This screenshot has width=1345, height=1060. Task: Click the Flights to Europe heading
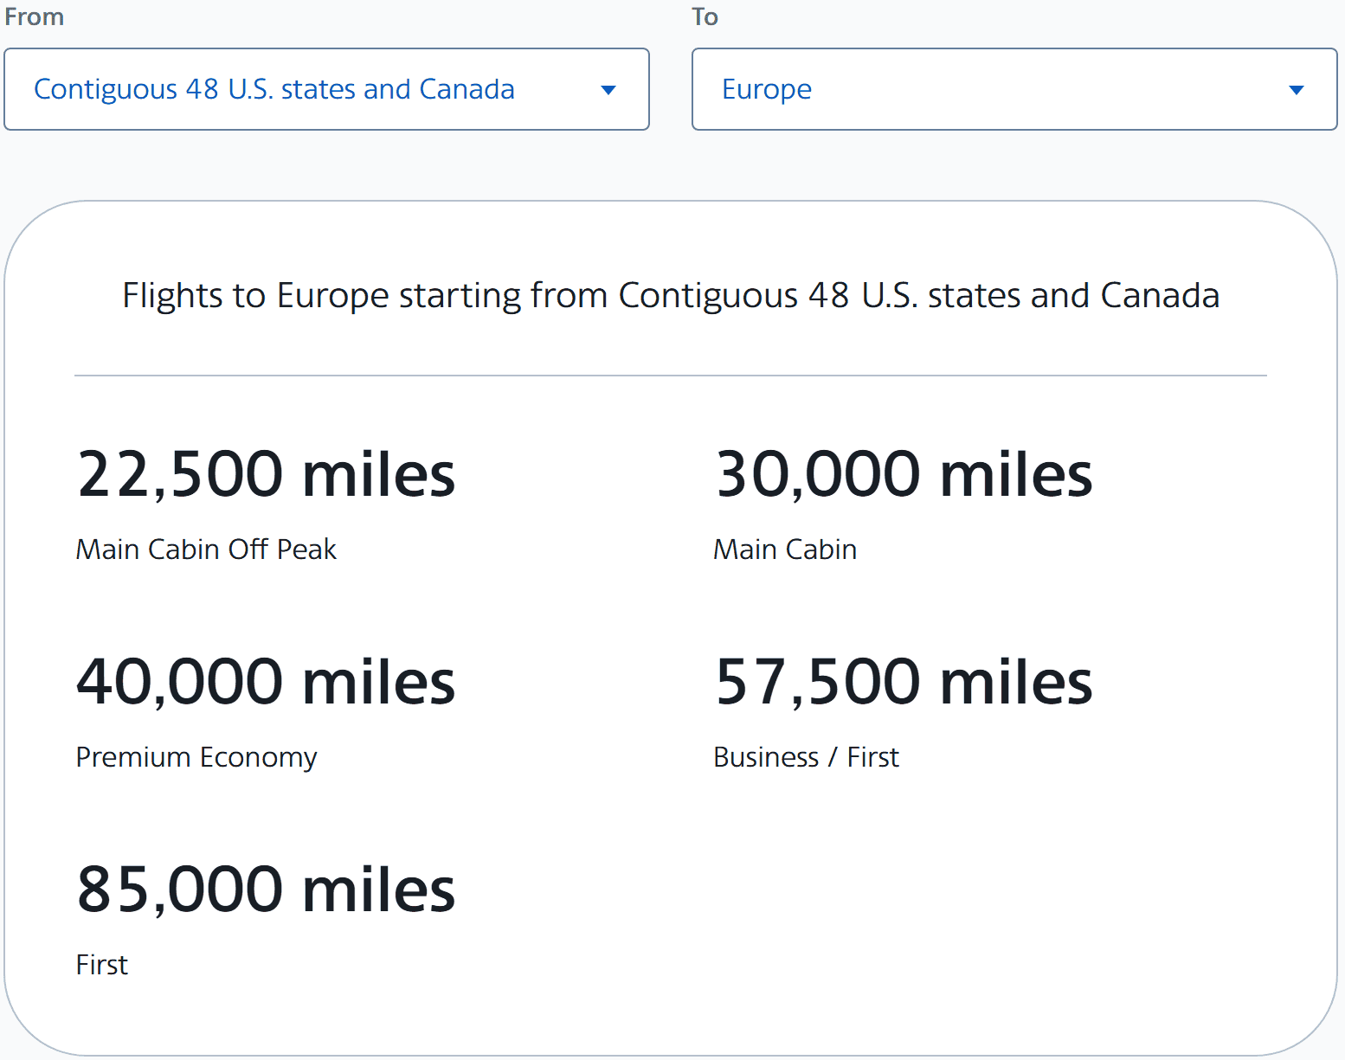(670, 295)
